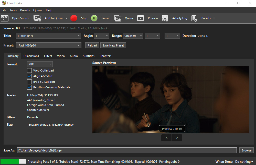
Task: Expand the Presets toolbar dropdown arrow
Action: [214, 18]
